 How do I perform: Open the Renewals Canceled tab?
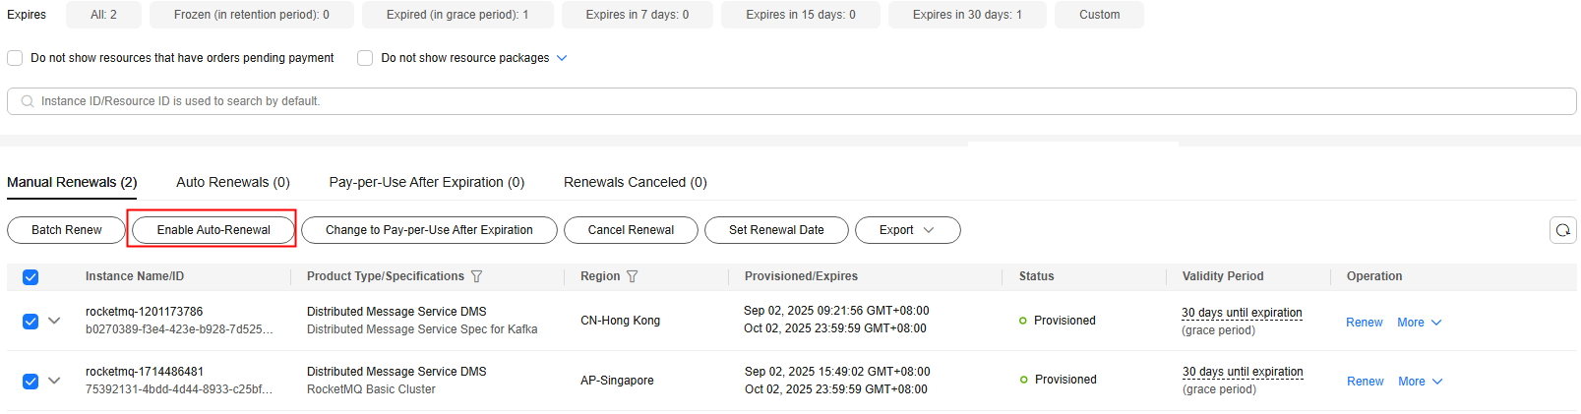coord(636,182)
